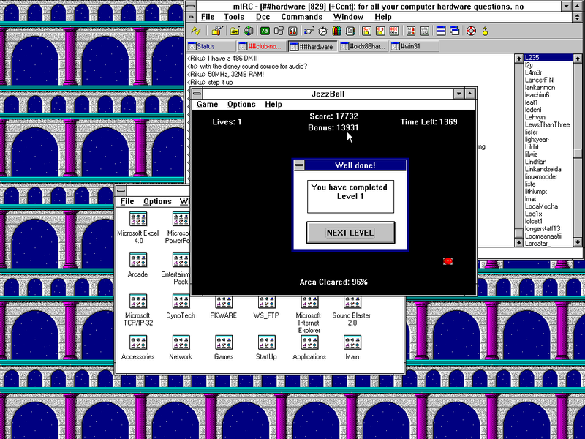Switch to the ##club-no... channel tab
Image resolution: width=585 pixels, height=439 pixels.
(x=262, y=46)
